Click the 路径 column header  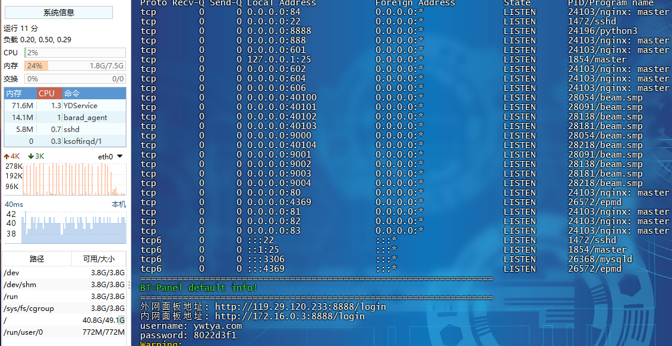pyautogui.click(x=37, y=259)
